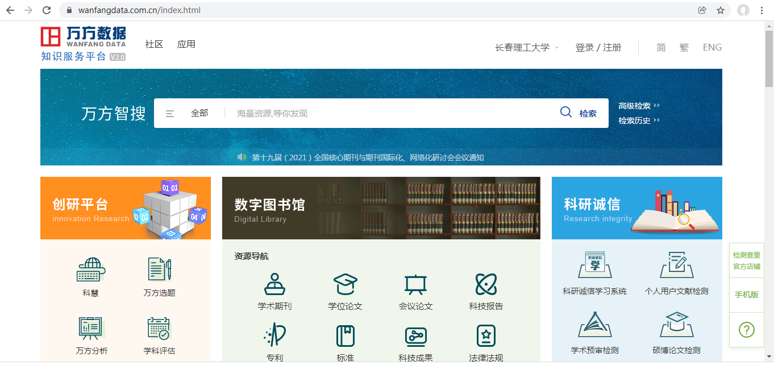Switch language to ENG
The height and width of the screenshot is (365, 774).
click(x=712, y=48)
